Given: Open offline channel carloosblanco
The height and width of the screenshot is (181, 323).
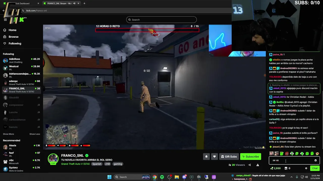Looking at the screenshot, I should click(21, 120).
